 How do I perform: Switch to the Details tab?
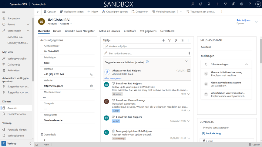tap(57, 31)
